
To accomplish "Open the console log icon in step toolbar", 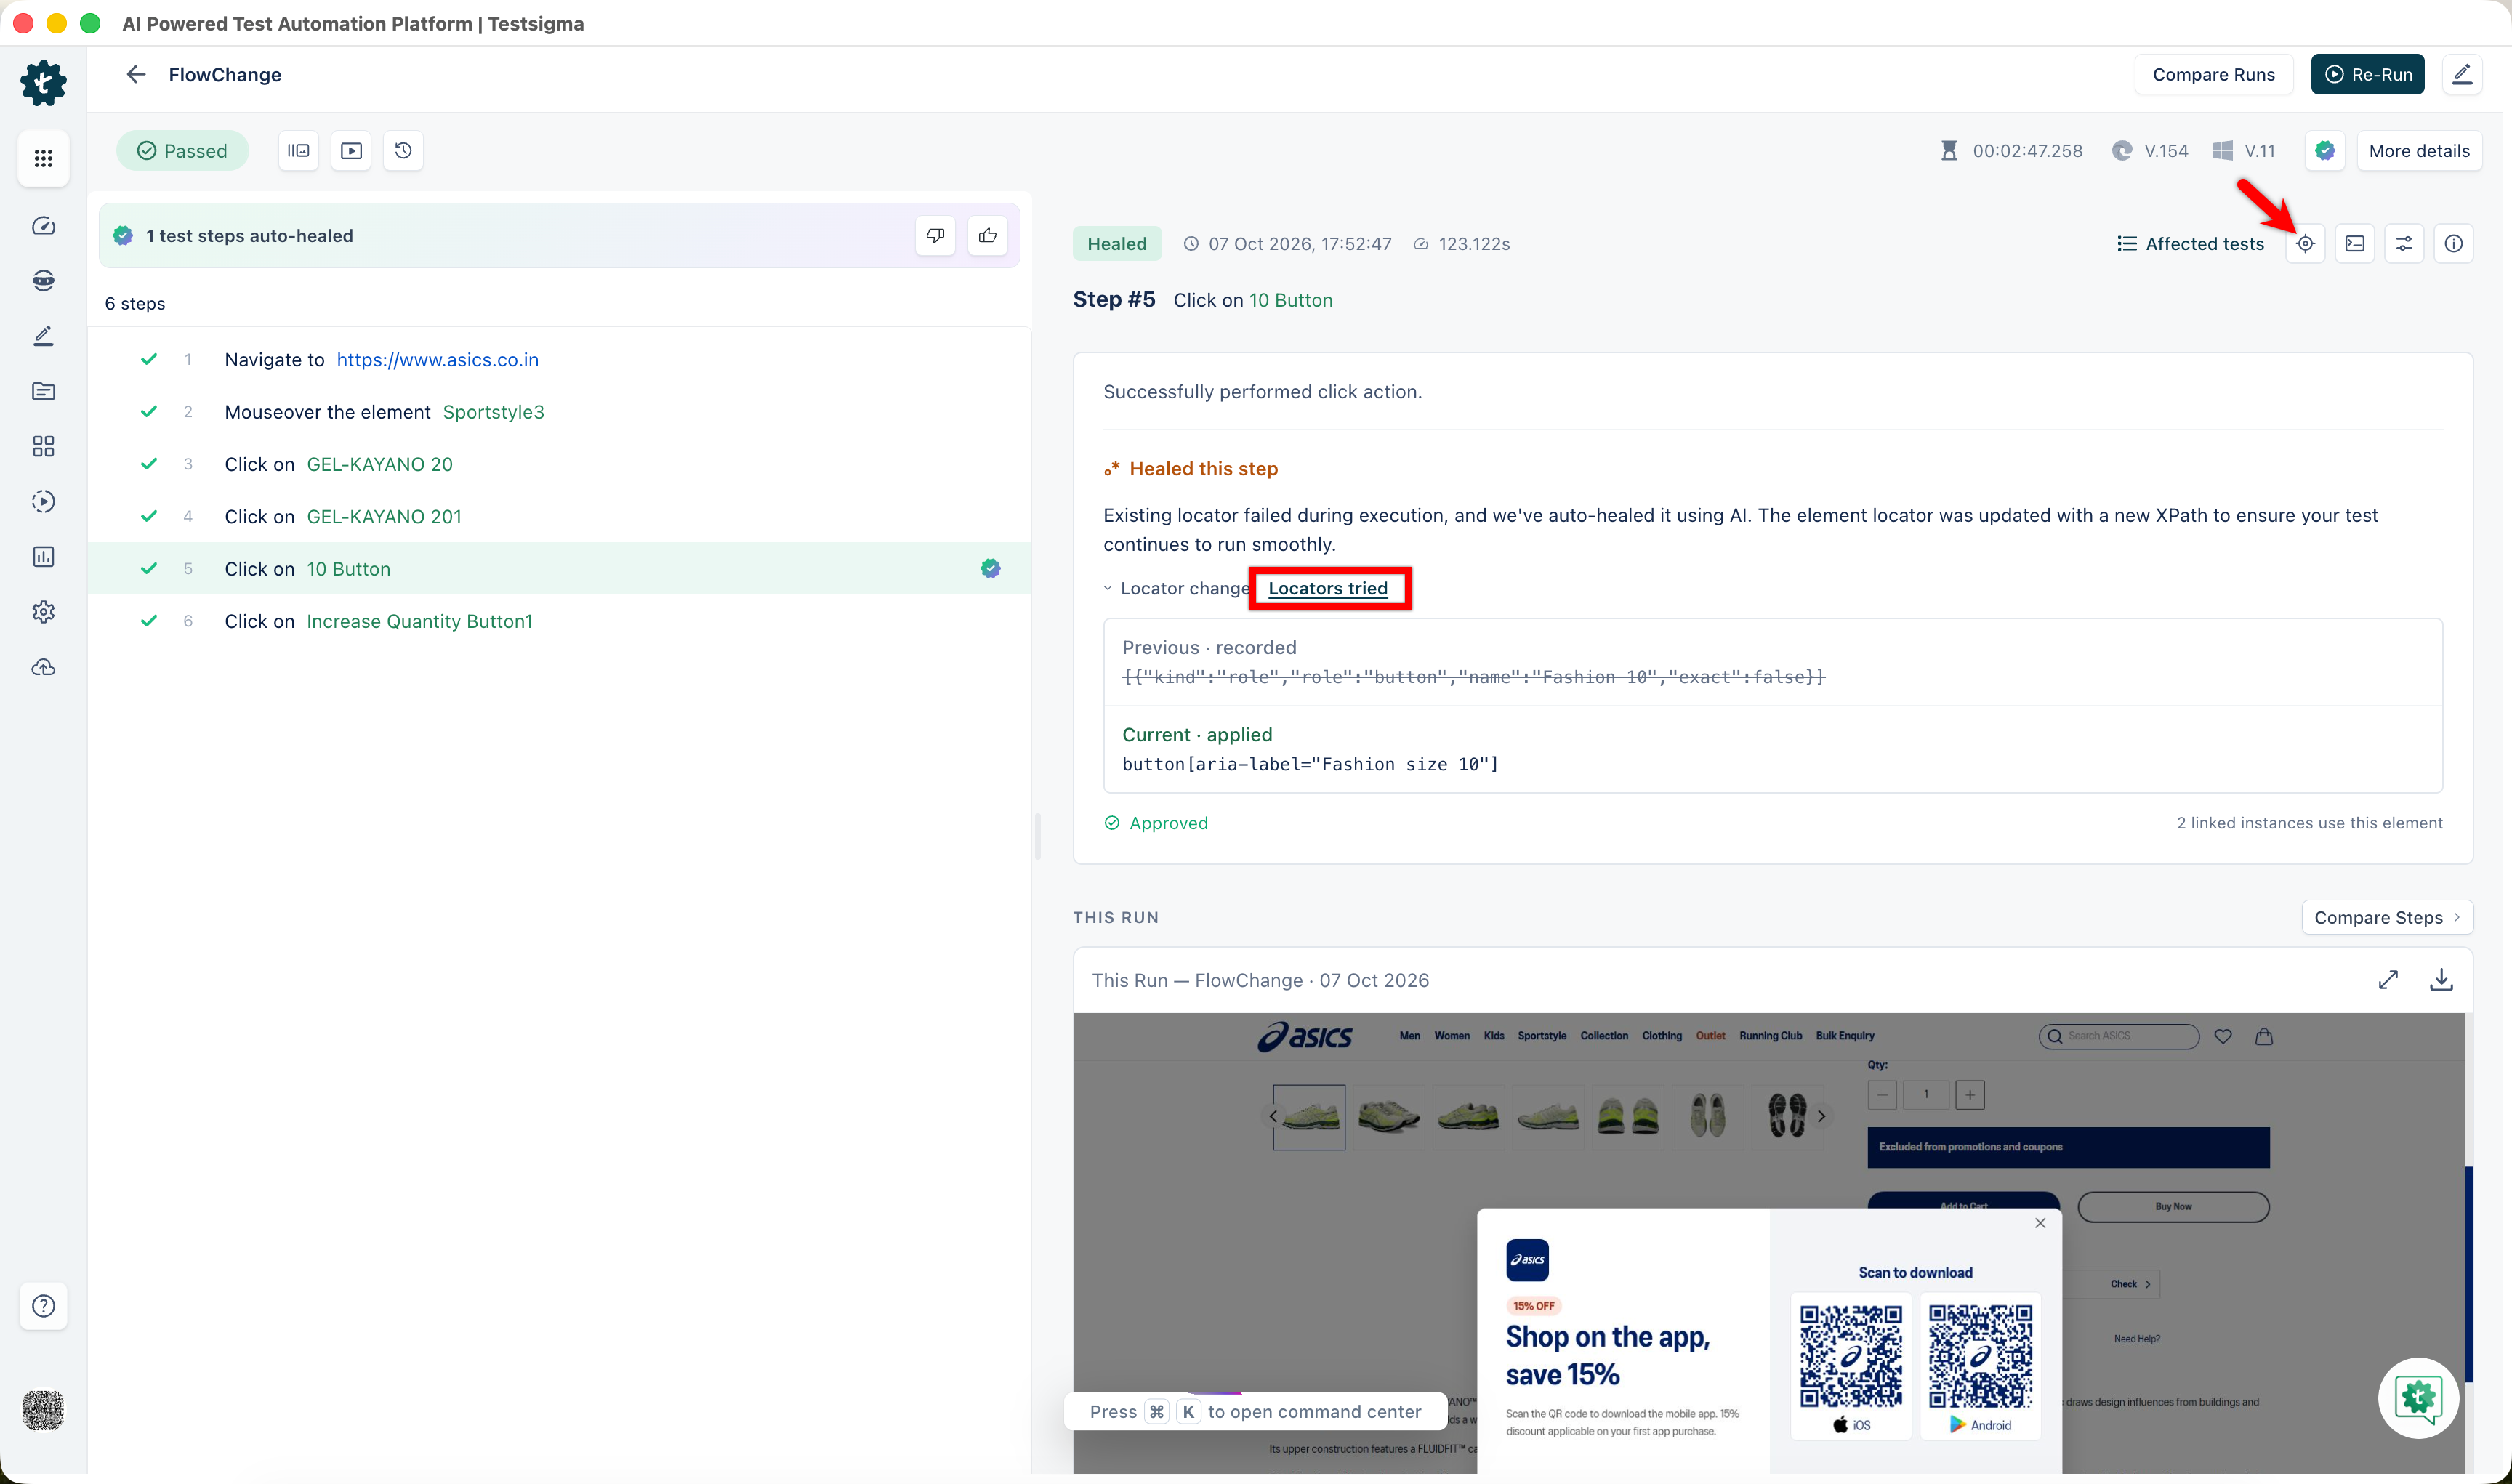I will tap(2355, 243).
